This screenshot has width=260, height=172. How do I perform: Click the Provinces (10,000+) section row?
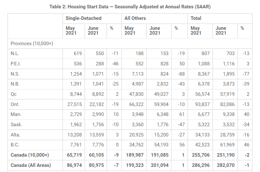coord(32,44)
